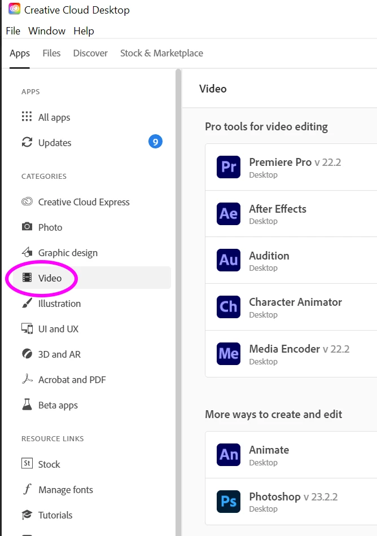Image resolution: width=377 pixels, height=536 pixels.
Task: Click the Updates sidebar label
Action: pyautogui.click(x=55, y=143)
